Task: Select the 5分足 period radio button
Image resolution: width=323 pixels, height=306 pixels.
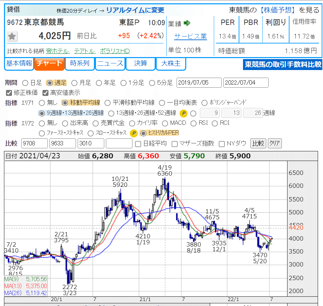Action: tap(152, 83)
